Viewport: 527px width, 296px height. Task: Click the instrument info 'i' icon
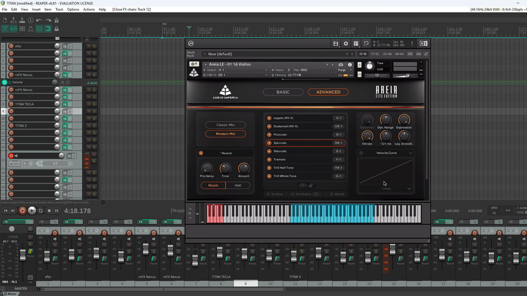pos(350,65)
